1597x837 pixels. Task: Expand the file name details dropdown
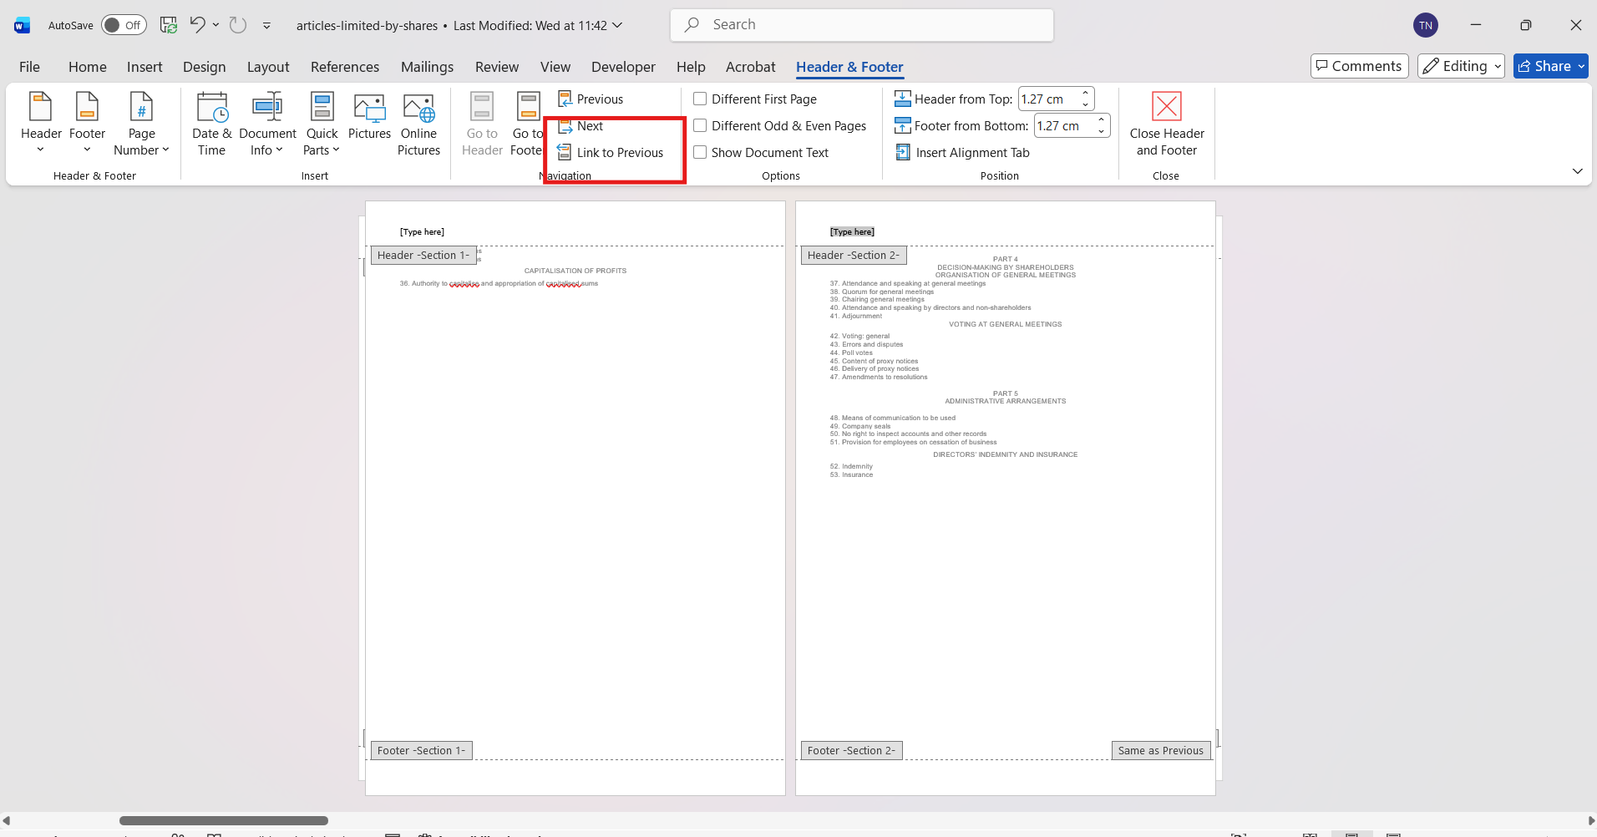[x=617, y=25]
